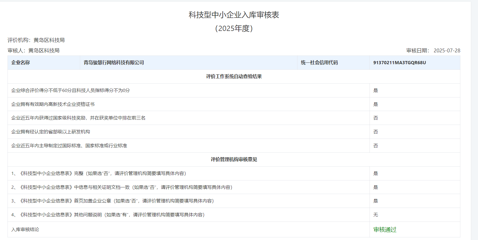Viewport: 478px width, 240px height.
Task: Click the 审核人 黄岛区科技局 line
Action: (34, 51)
